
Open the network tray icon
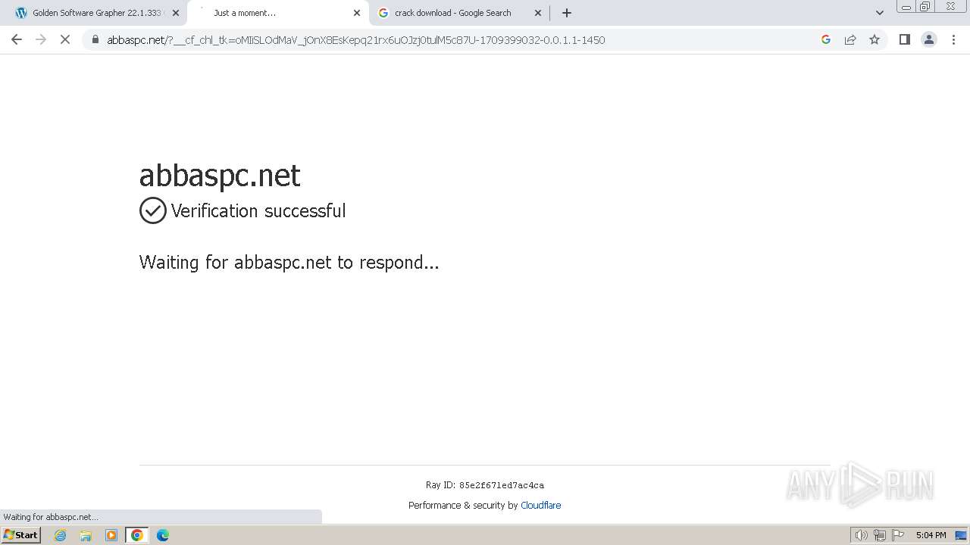coord(880,535)
